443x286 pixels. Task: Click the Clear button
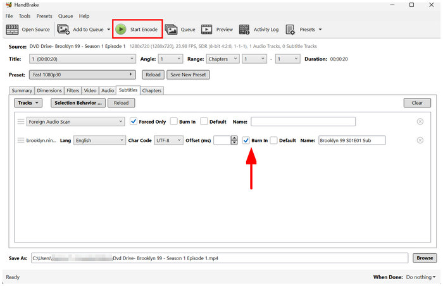pyautogui.click(x=417, y=103)
